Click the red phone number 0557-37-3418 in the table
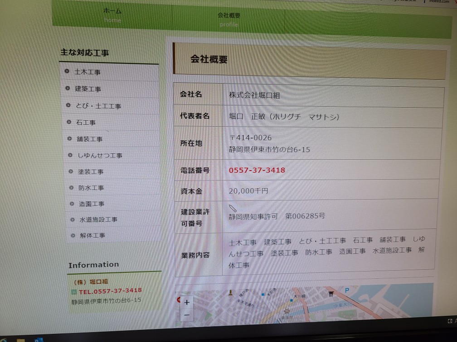 [x=257, y=170]
